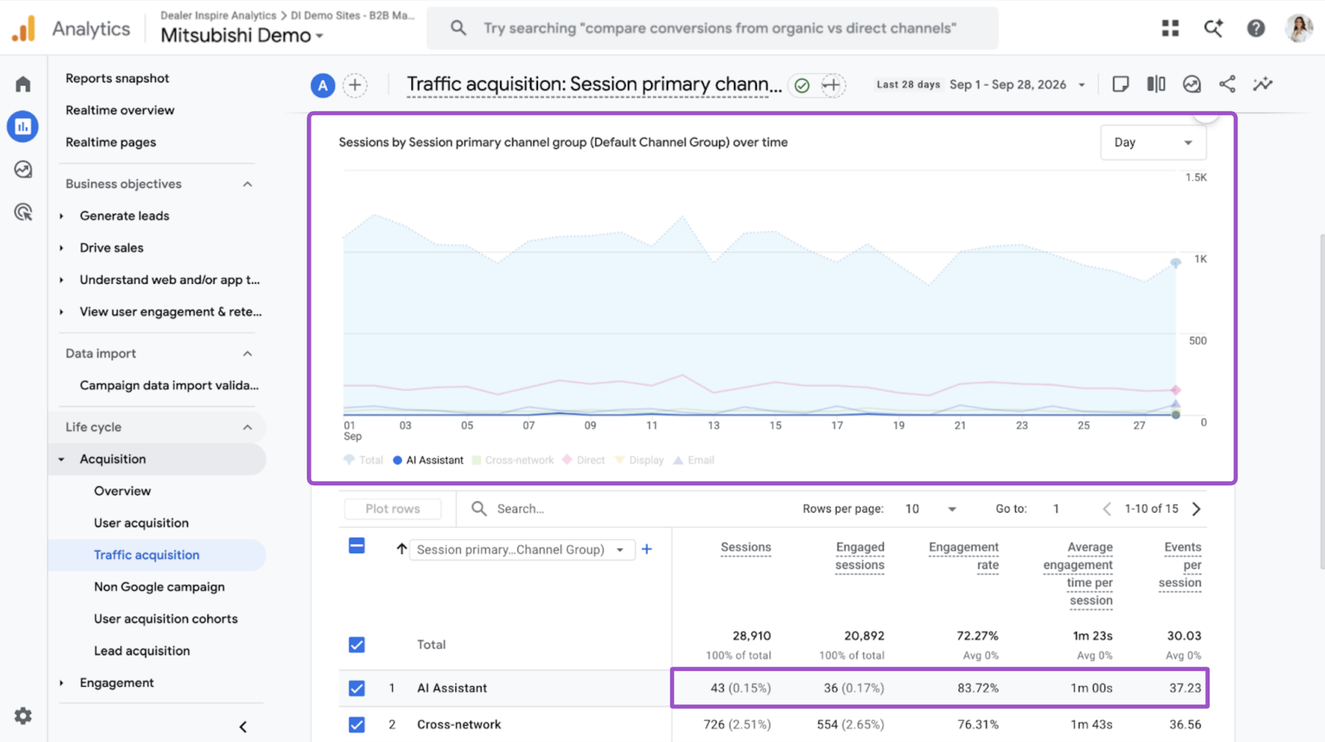Open the Explore icon in left rail
1325x742 pixels.
[23, 169]
